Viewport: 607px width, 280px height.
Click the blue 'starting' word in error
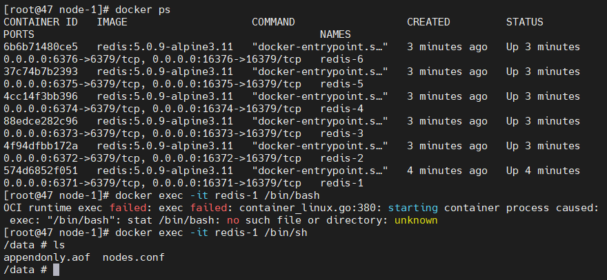tap(416, 208)
